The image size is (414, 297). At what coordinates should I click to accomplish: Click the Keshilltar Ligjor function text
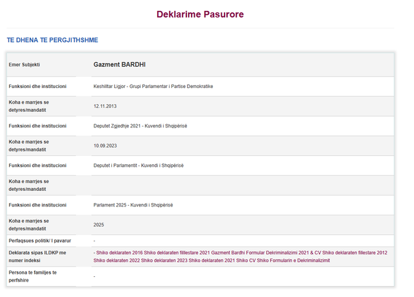tap(153, 86)
